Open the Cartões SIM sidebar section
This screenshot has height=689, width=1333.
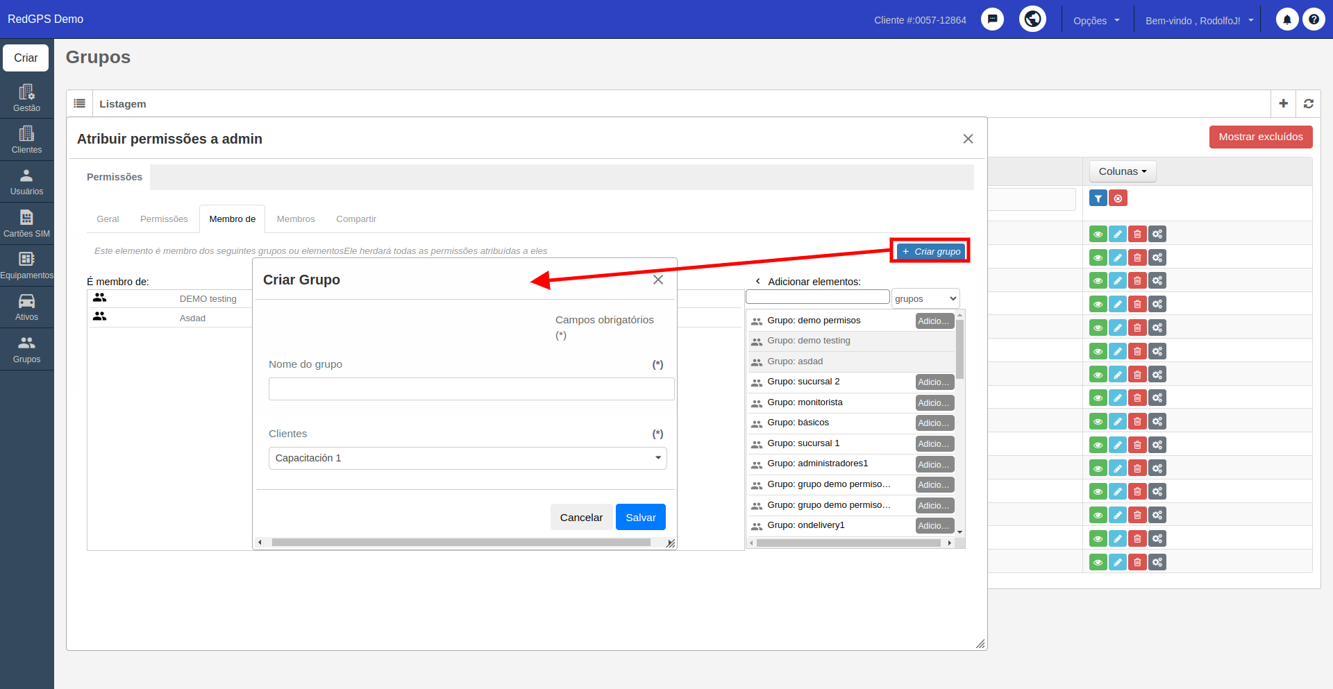click(x=26, y=223)
